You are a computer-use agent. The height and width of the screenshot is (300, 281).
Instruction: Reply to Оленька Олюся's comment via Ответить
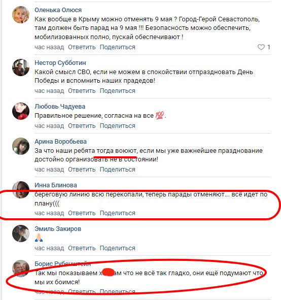pyautogui.click(x=82, y=47)
